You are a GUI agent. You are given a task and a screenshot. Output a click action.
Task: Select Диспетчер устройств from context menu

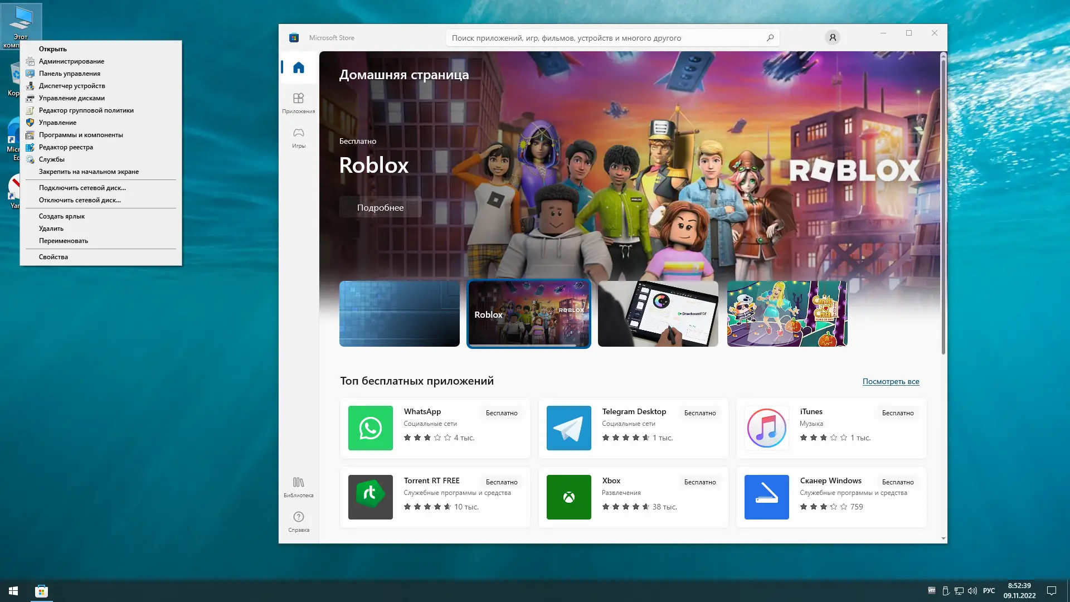[72, 86]
